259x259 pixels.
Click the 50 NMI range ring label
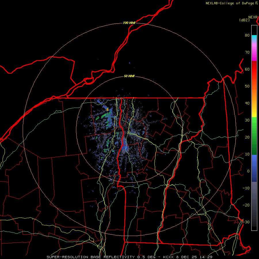[129, 76]
